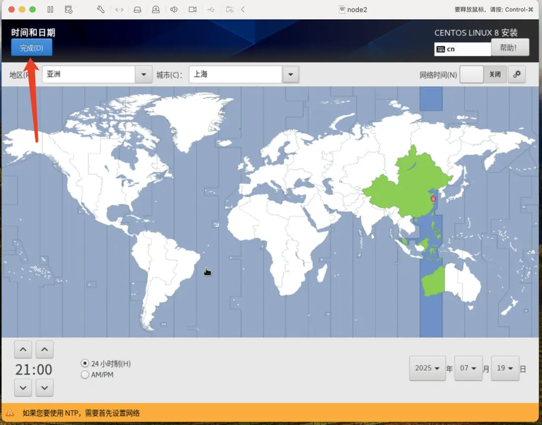The image size is (542, 425).
Task: Click the 时间和日期 heading
Action: pyautogui.click(x=33, y=33)
